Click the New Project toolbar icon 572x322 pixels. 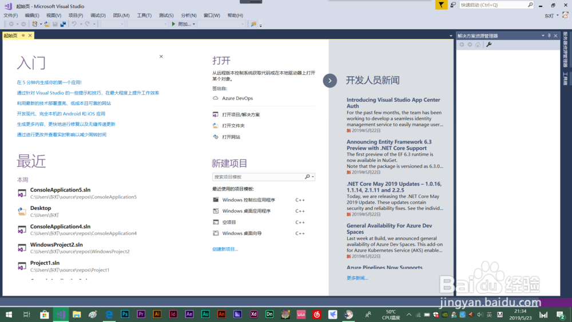pos(35,24)
